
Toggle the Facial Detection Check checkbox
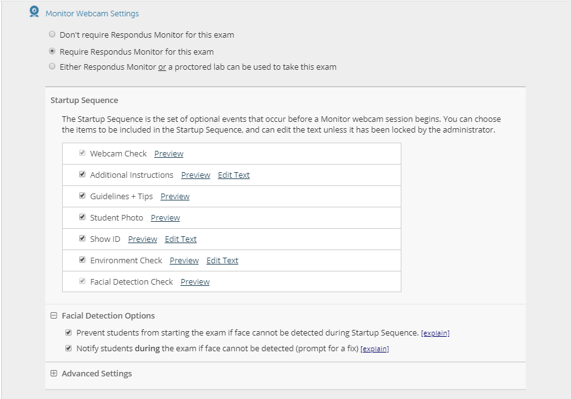[x=82, y=281]
